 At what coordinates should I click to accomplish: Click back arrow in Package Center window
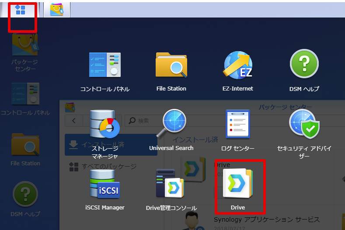tap(74, 121)
